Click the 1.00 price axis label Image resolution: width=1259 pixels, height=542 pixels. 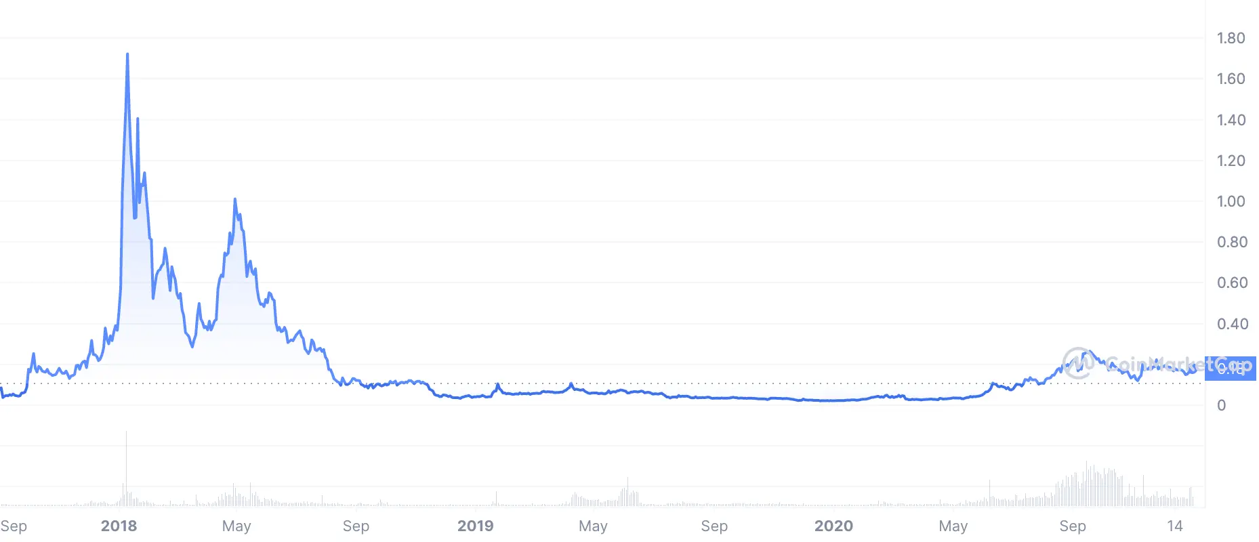pos(1231,201)
